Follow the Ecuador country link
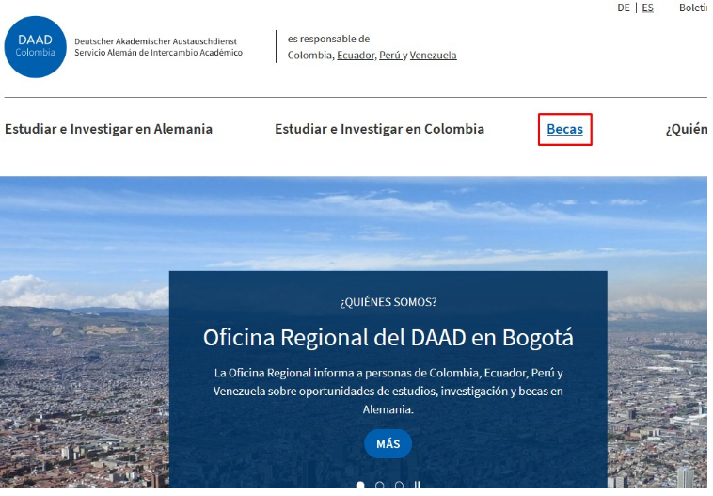The image size is (713, 496). (356, 56)
